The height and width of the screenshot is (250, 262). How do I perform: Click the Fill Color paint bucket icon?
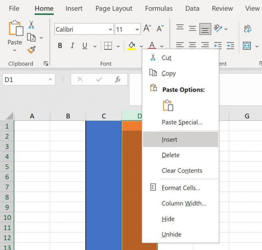pyautogui.click(x=132, y=46)
